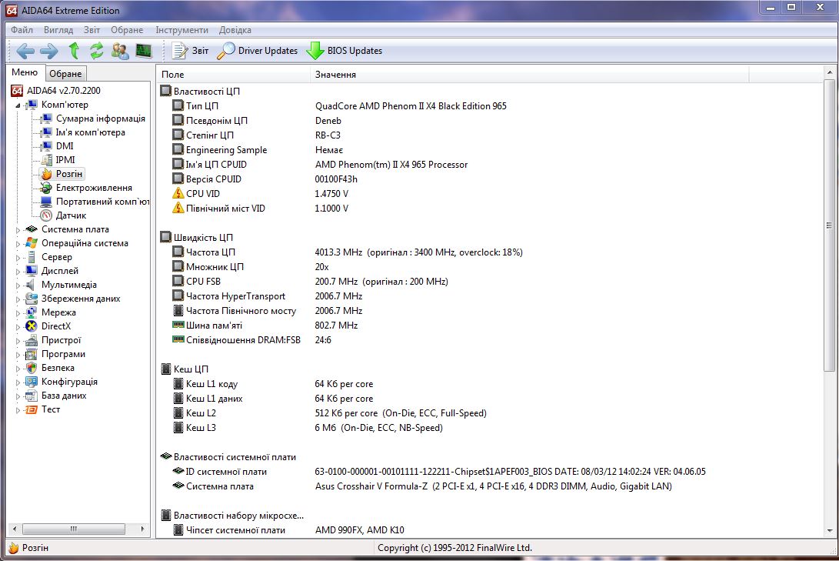Switch to the Меню sidebar tab
Screen dimensions: 839x561
25,72
